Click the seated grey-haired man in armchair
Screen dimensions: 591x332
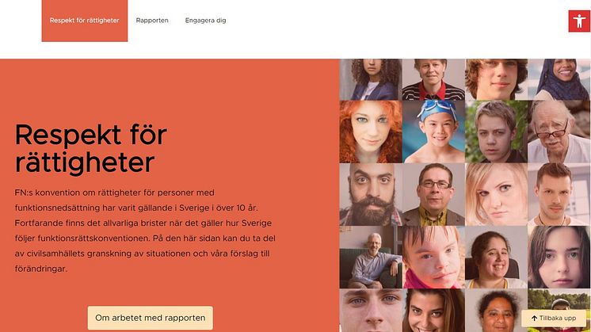(371, 258)
